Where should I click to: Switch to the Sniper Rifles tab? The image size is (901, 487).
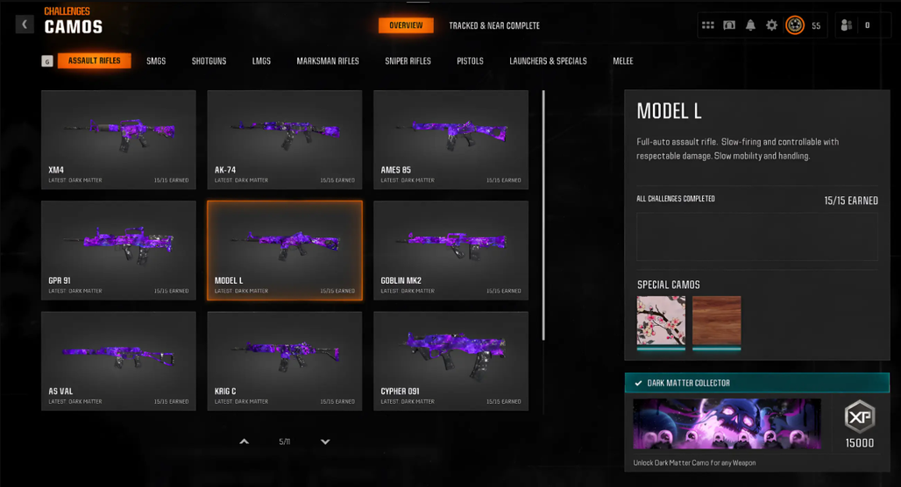(x=408, y=61)
